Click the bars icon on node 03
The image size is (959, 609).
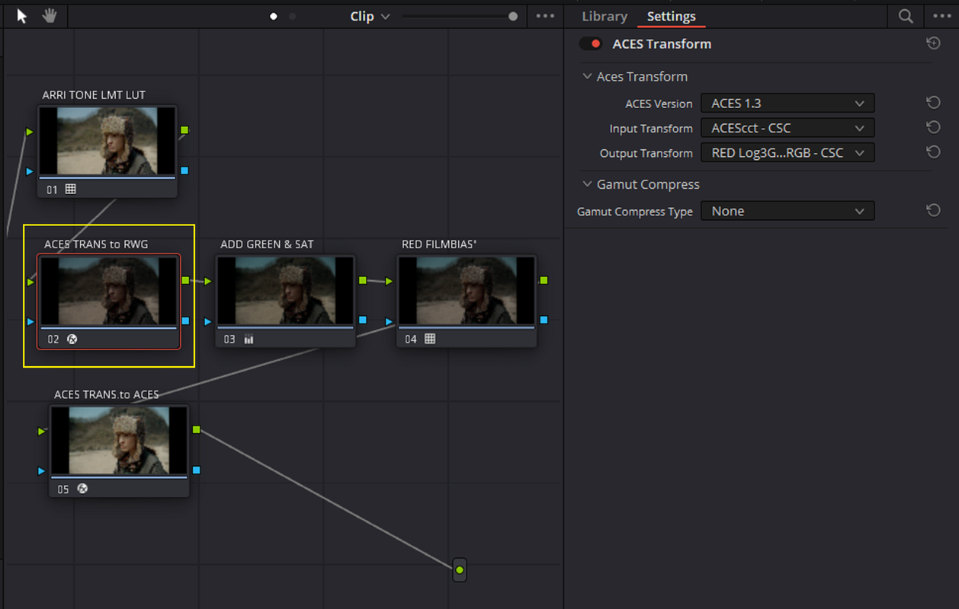click(249, 339)
